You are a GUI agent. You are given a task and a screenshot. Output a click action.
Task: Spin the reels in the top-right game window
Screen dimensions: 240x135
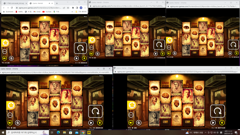pos(233,45)
